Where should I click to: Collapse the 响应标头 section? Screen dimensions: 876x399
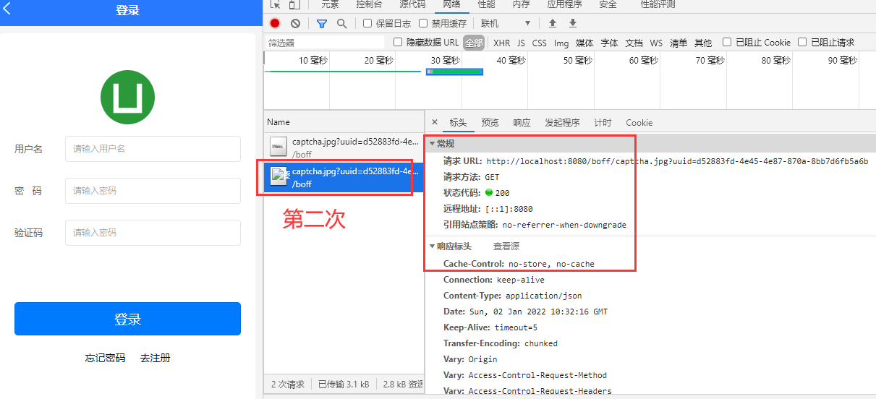click(433, 246)
